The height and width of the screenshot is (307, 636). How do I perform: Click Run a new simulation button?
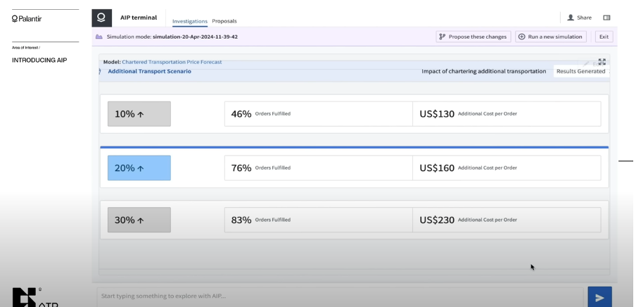(x=550, y=37)
